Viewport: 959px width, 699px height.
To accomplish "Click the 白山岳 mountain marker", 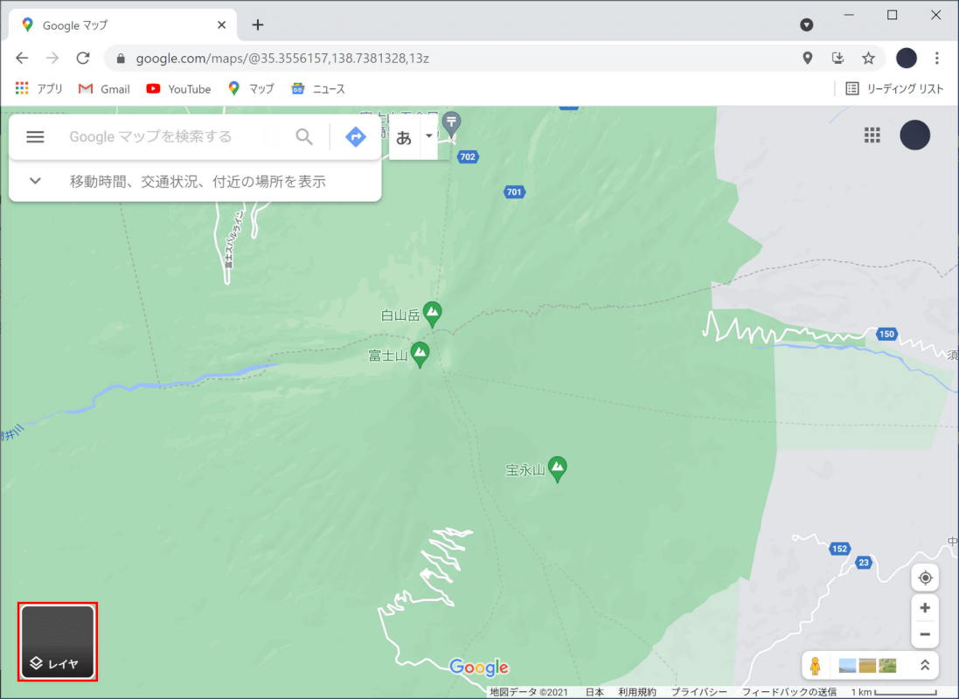I will [433, 315].
